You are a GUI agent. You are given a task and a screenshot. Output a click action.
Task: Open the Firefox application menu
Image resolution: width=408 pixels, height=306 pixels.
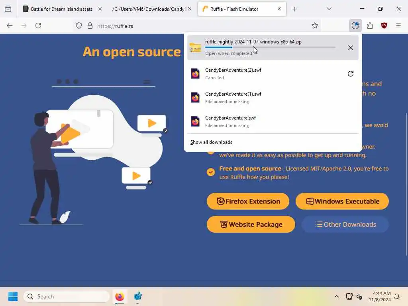point(398,25)
